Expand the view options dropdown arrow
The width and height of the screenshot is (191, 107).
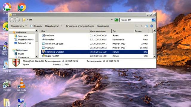[x=141, y=26]
